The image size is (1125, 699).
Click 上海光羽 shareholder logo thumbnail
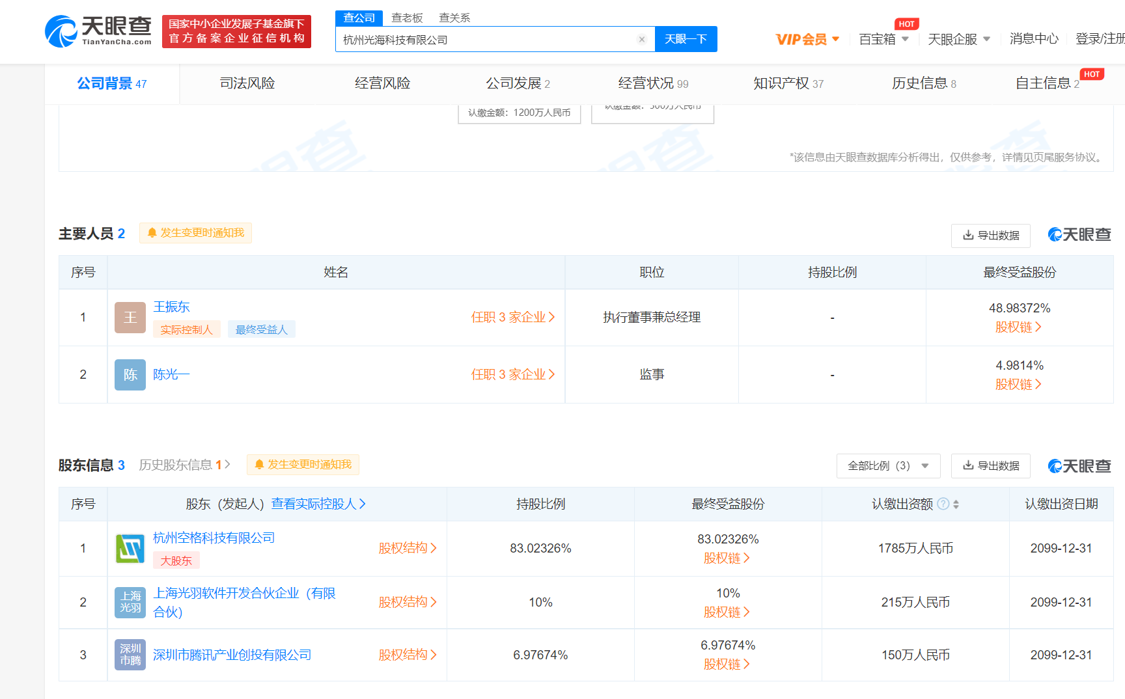[130, 602]
